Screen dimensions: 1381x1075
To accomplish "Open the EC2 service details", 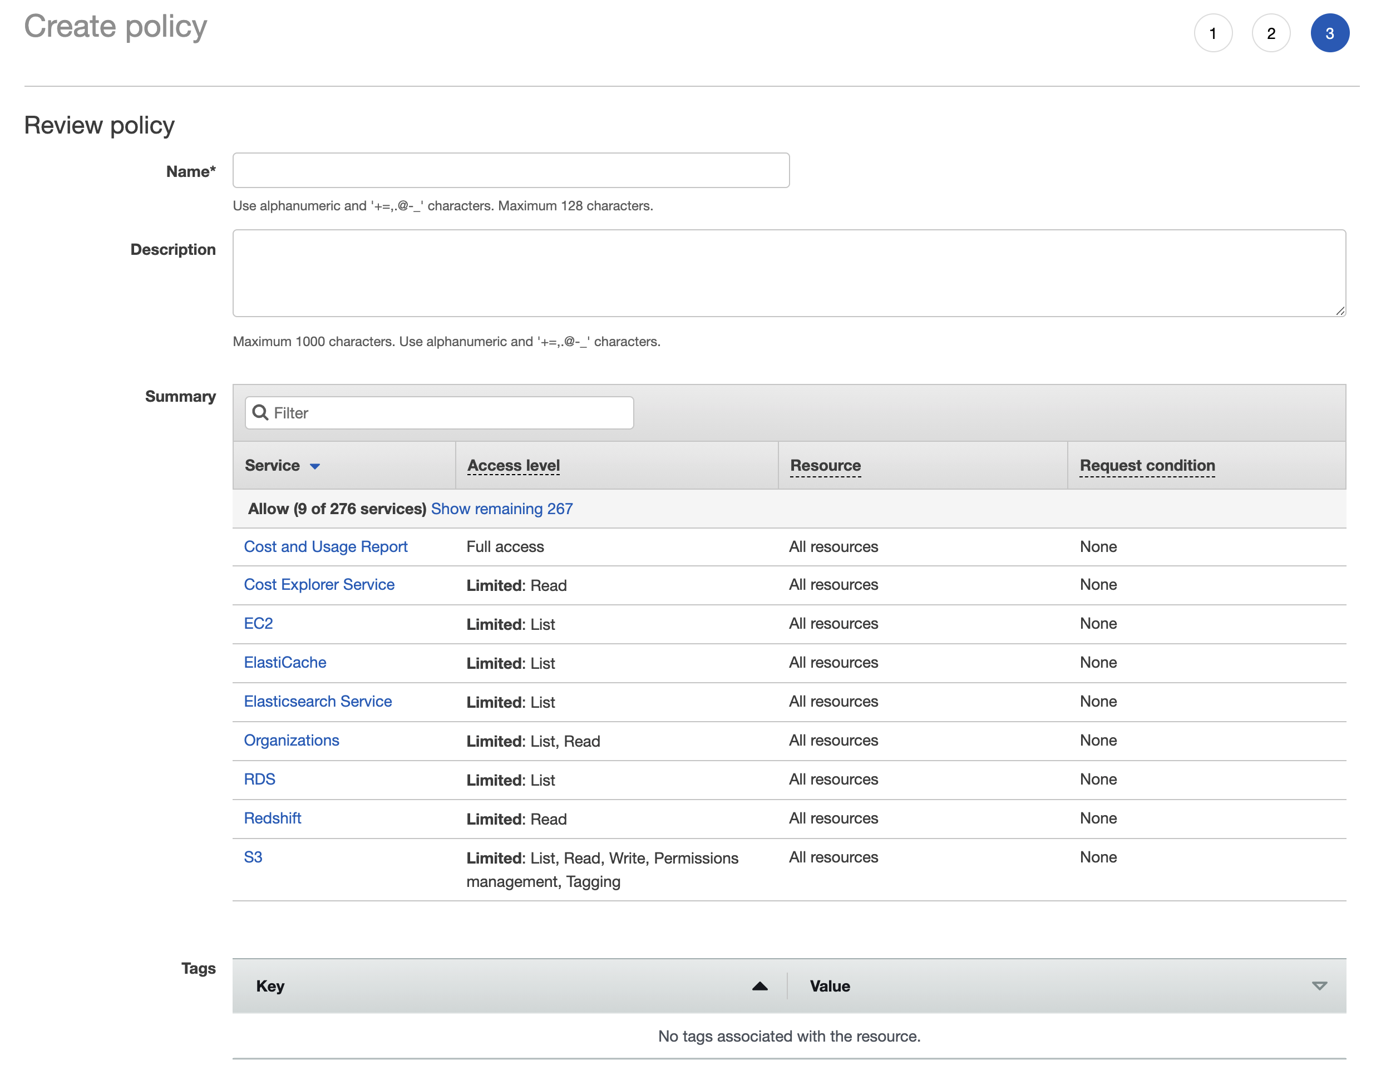I will (x=258, y=624).
